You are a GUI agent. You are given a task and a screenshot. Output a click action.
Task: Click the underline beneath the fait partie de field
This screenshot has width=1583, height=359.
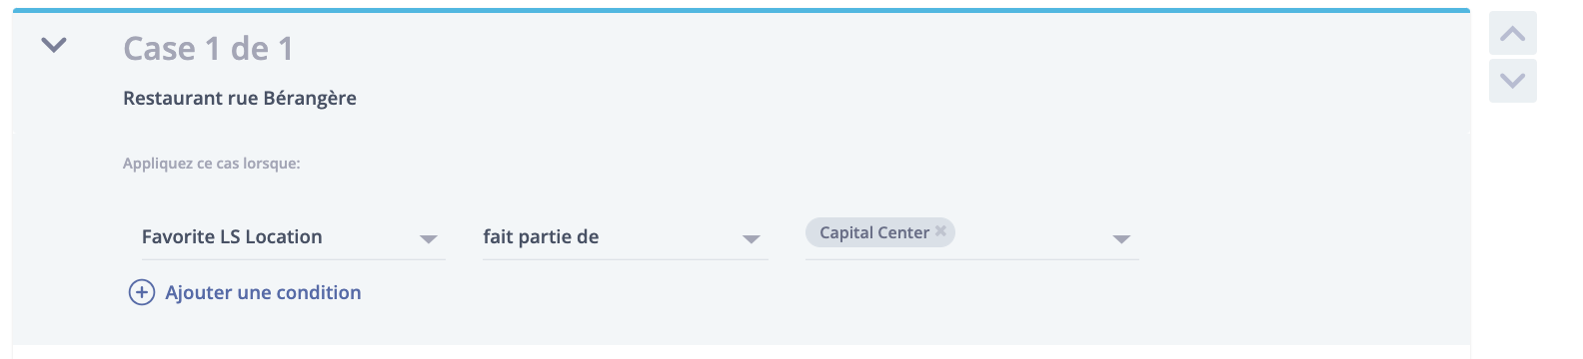click(x=626, y=259)
